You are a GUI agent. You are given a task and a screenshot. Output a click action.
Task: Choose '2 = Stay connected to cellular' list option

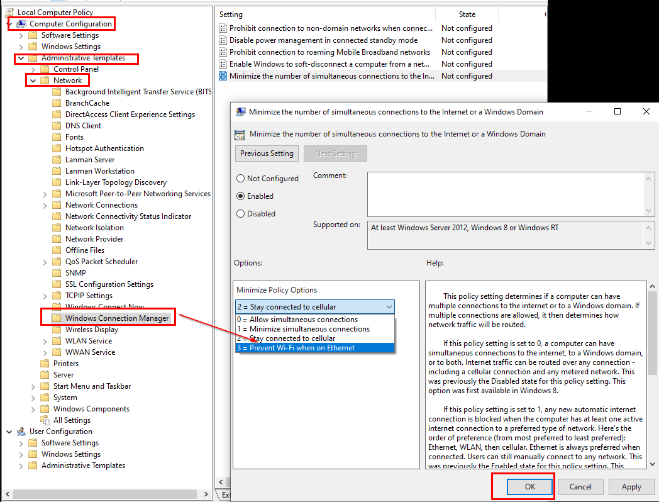click(315, 338)
